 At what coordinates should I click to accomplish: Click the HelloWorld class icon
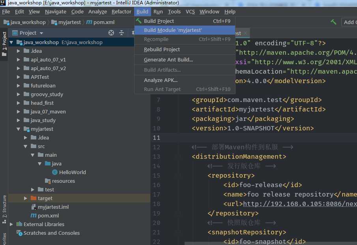(55, 172)
